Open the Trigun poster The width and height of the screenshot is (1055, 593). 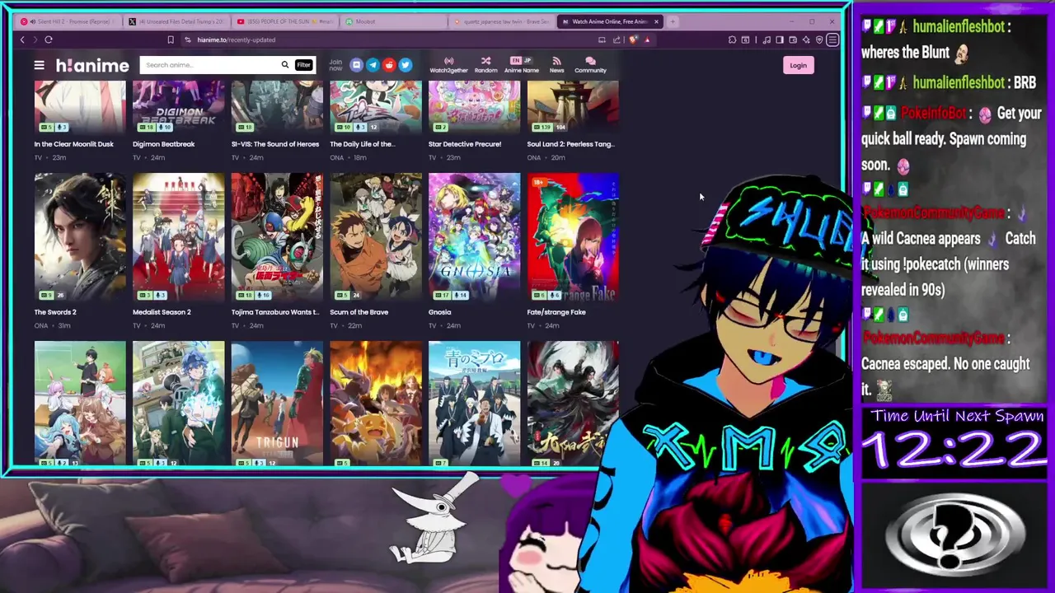(277, 404)
